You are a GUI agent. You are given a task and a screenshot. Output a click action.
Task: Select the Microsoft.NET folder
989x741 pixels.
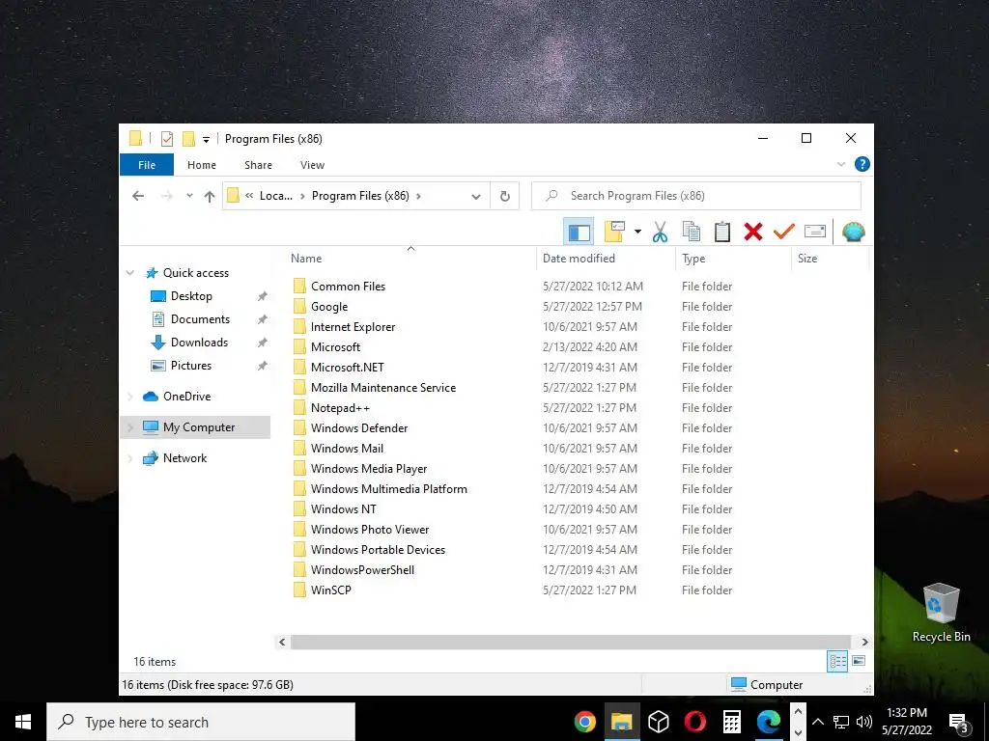(x=347, y=368)
